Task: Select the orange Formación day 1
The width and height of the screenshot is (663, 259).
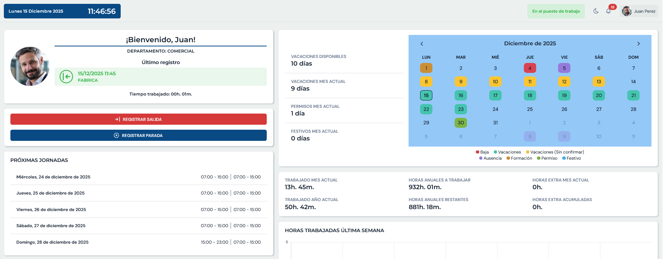Action: (426, 68)
